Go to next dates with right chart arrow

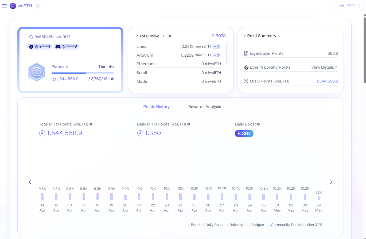tap(331, 182)
